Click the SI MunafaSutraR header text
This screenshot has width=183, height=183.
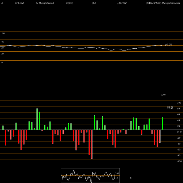tap(45, 3)
